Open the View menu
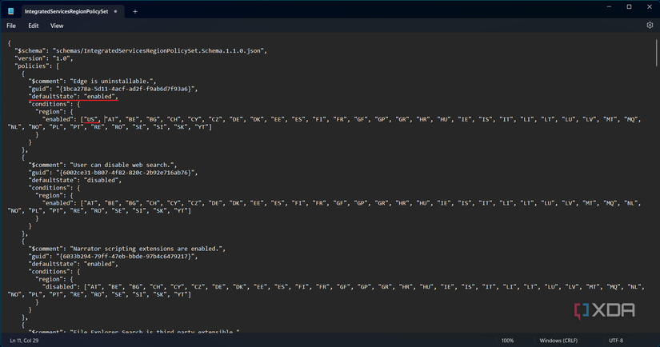The width and height of the screenshot is (660, 347). [x=57, y=26]
